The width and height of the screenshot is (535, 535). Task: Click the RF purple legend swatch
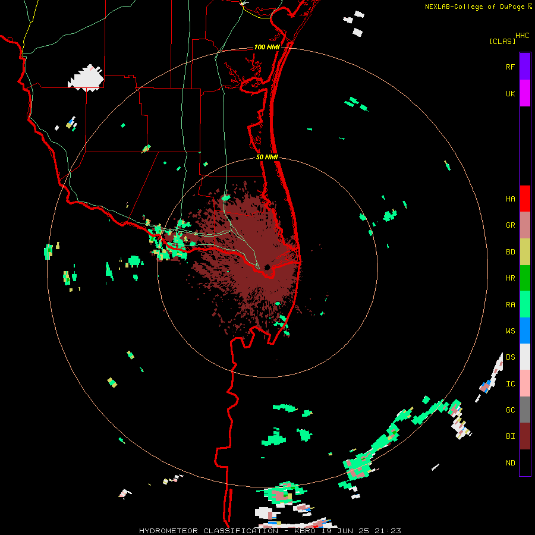pos(525,67)
